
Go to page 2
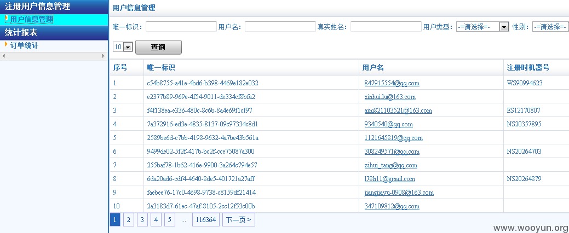(x=129, y=219)
